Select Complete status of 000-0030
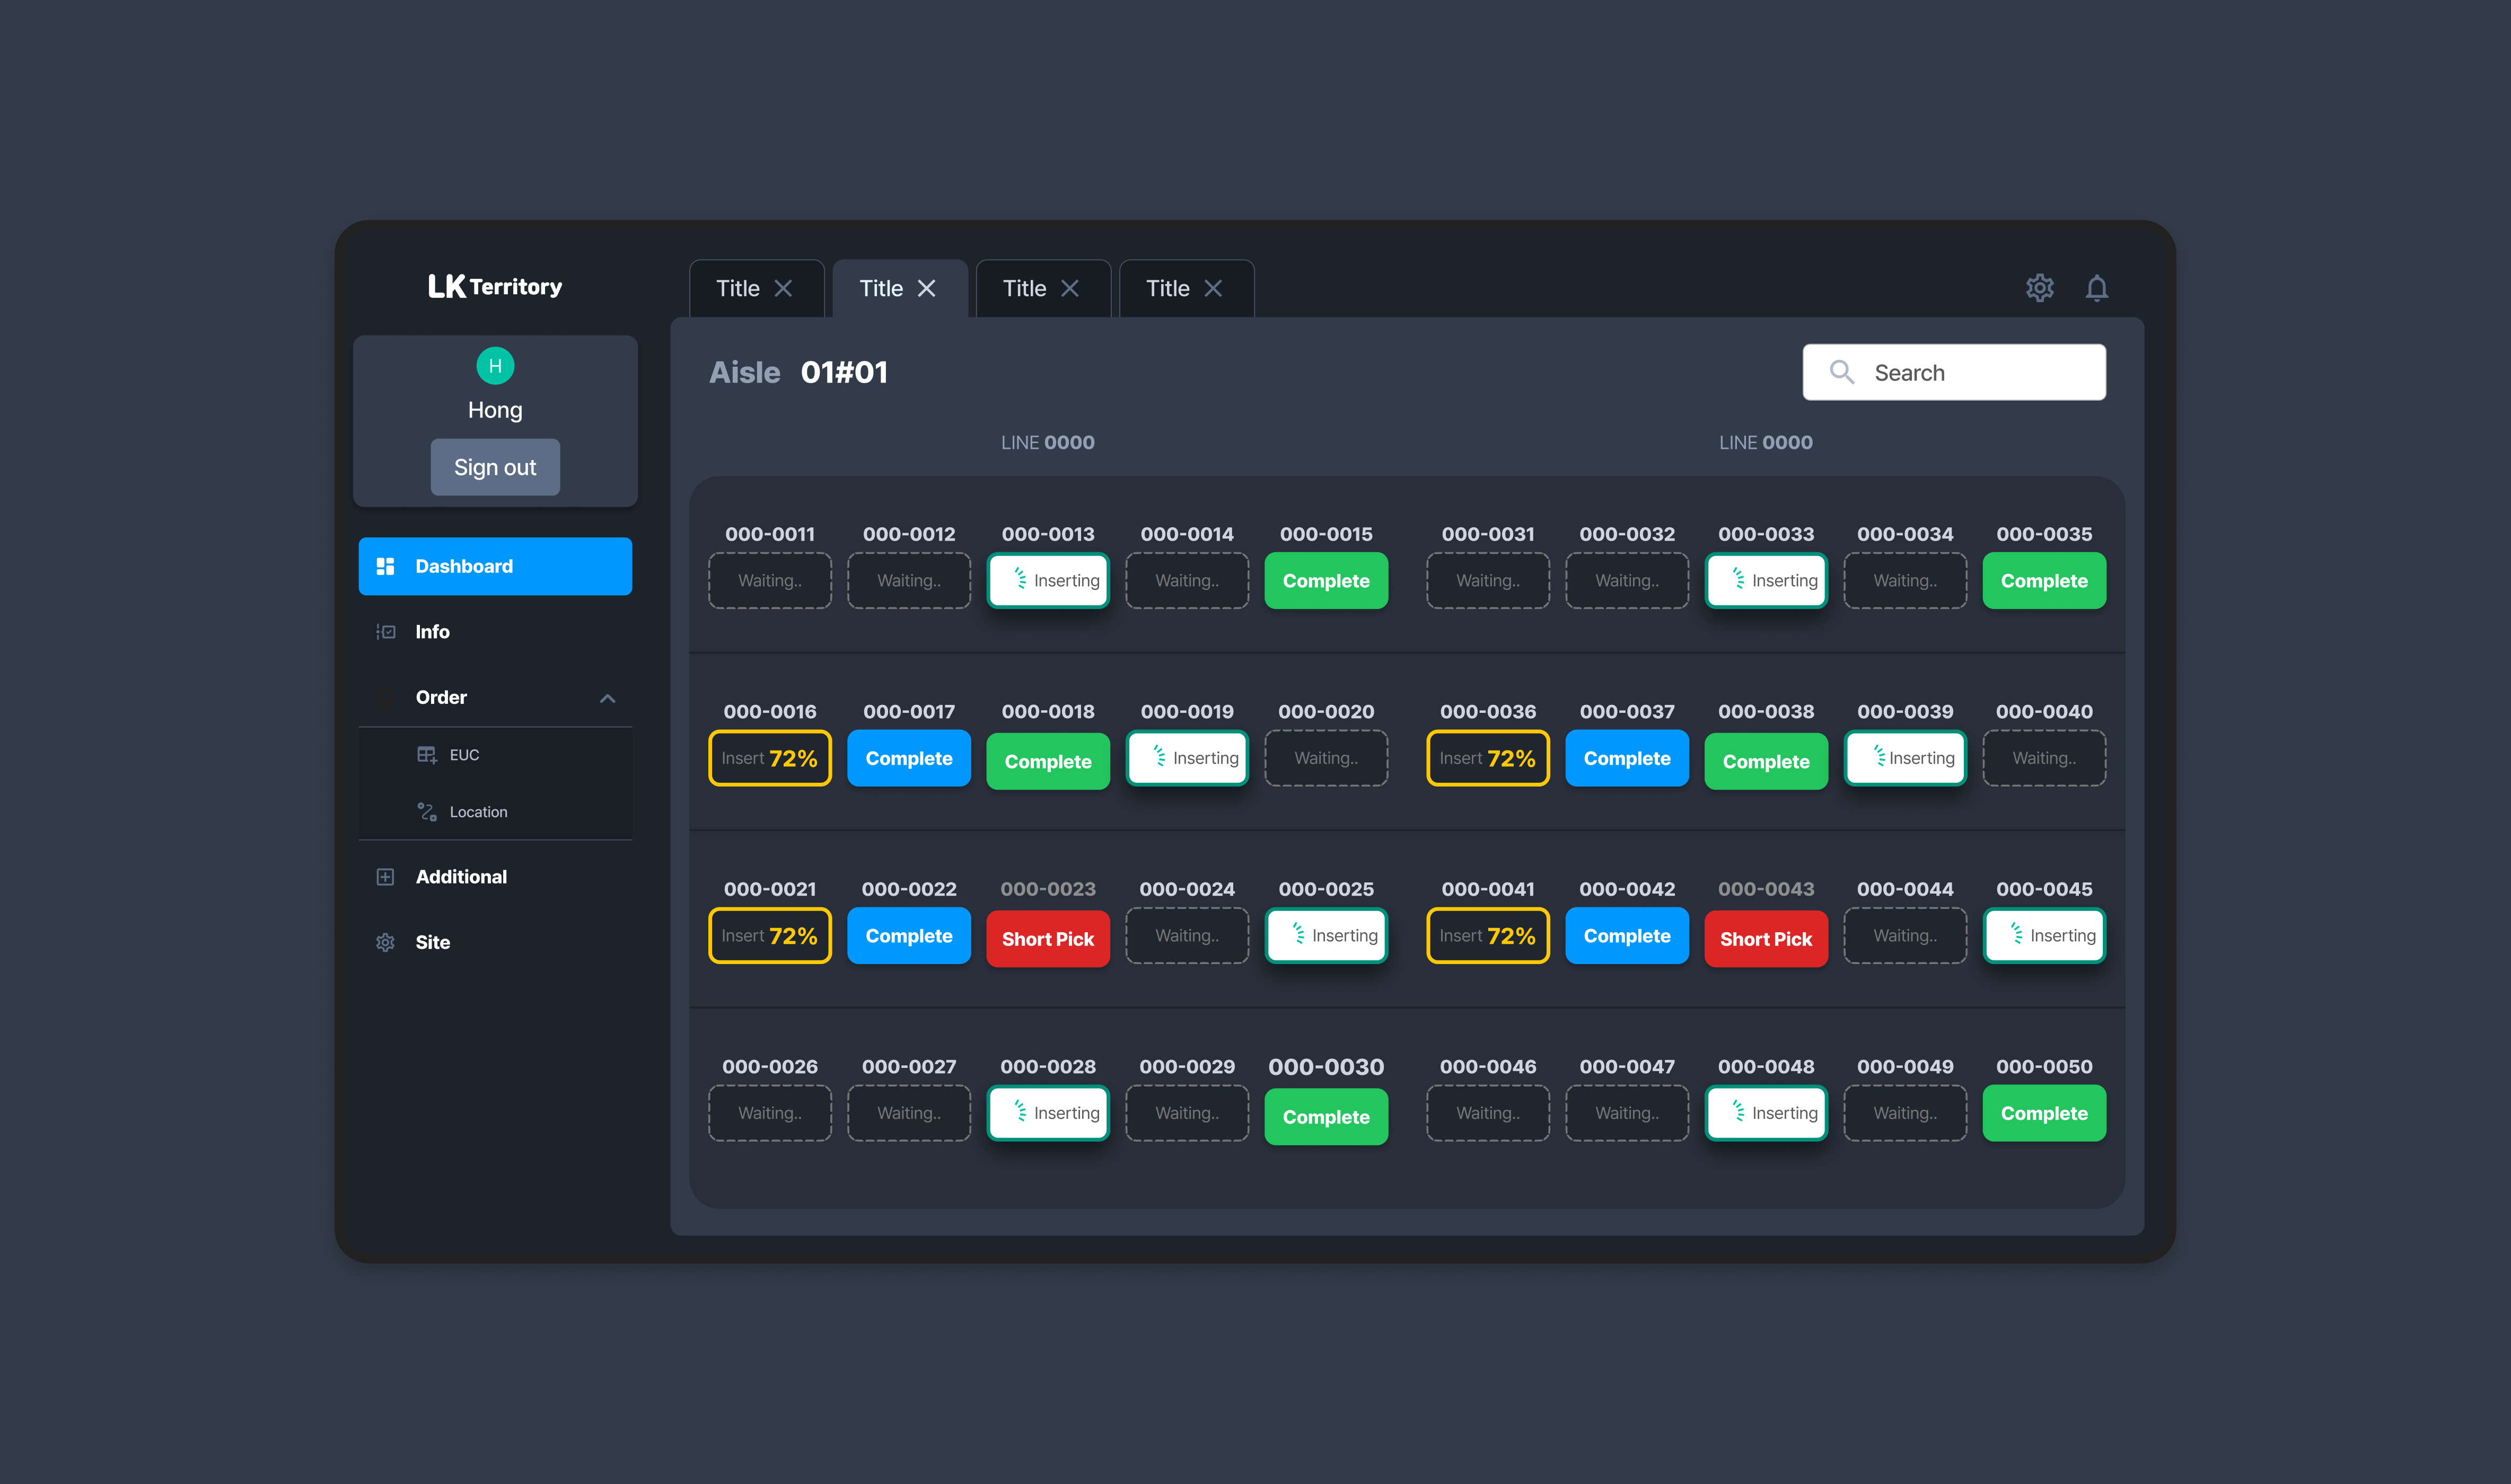The image size is (2511, 1484). [1325, 1117]
